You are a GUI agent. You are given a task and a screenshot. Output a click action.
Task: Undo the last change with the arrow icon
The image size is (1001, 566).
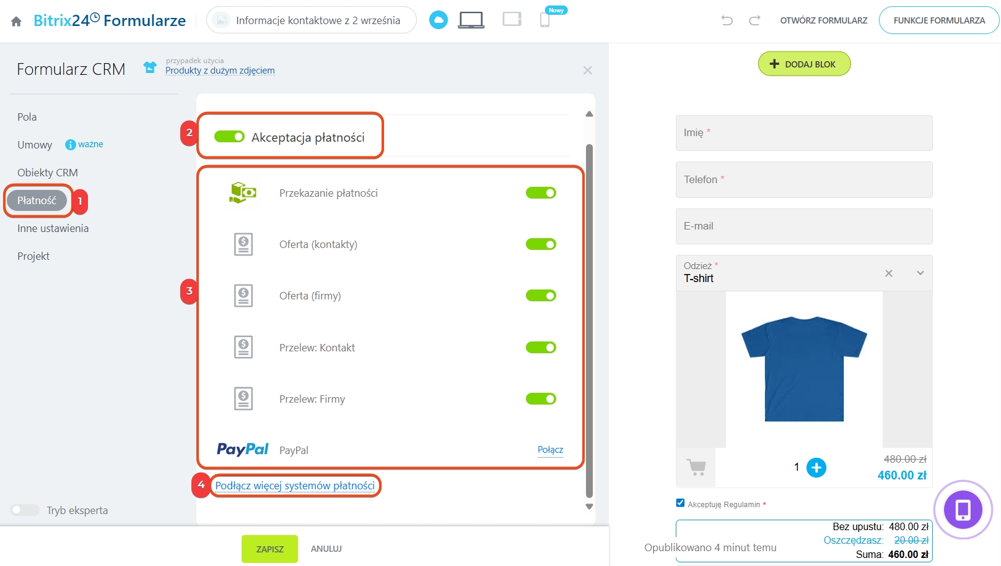[x=727, y=20]
